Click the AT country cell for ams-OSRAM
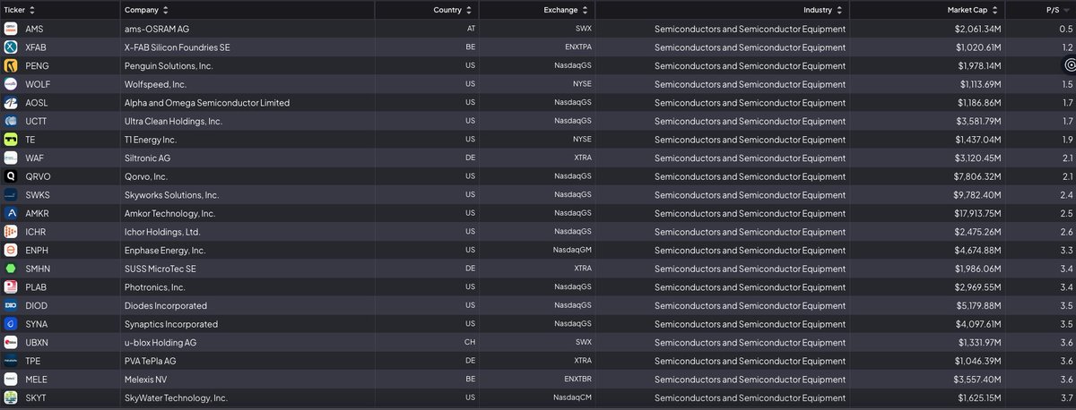 pyautogui.click(x=471, y=30)
